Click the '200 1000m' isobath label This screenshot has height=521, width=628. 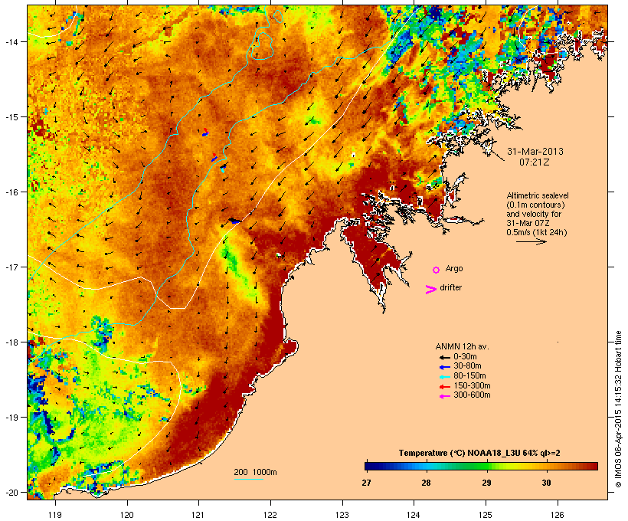255,472
